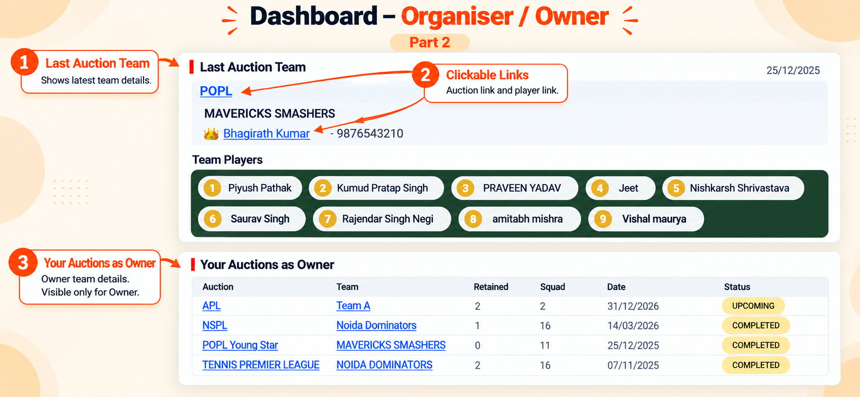The width and height of the screenshot is (860, 397).
Task: Open the APL auction link
Action: (211, 306)
